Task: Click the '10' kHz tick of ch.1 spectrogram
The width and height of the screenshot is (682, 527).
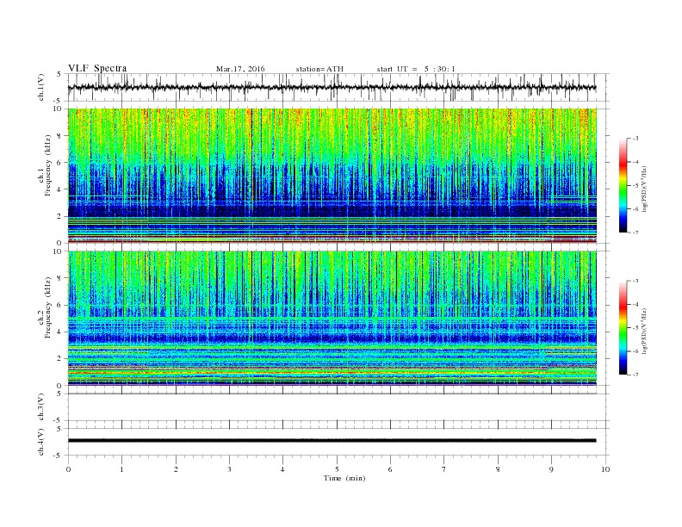Action: (59, 108)
